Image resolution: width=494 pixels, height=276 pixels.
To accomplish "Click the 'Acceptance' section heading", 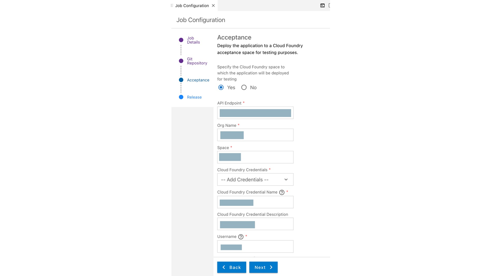I will (234, 37).
